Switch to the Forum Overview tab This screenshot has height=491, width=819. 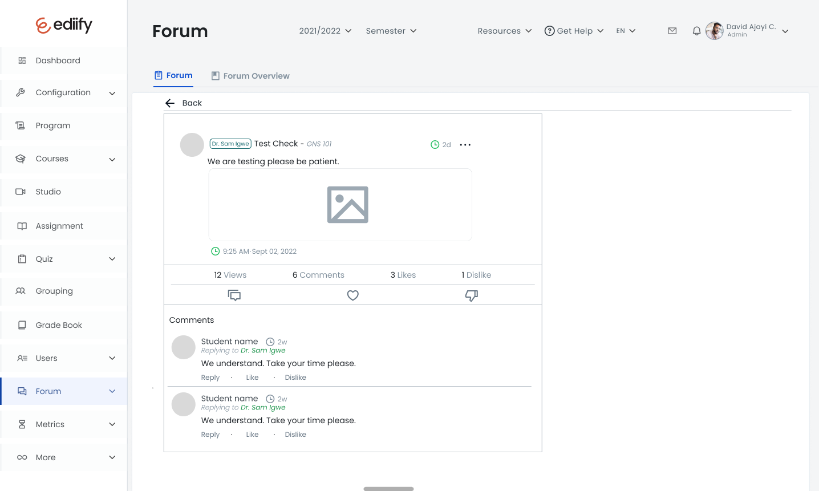pyautogui.click(x=250, y=75)
